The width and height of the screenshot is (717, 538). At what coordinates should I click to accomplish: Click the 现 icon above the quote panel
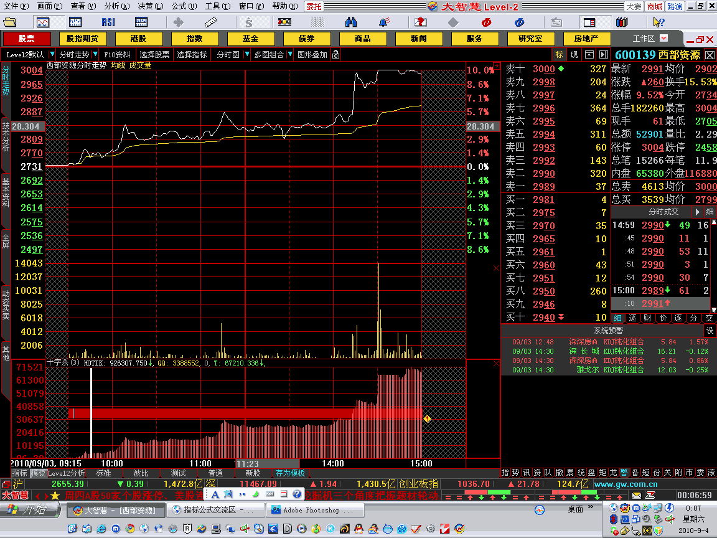tap(574, 54)
